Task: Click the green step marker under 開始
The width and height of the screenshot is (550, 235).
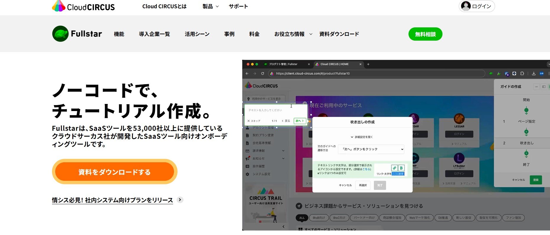Action: (526, 111)
